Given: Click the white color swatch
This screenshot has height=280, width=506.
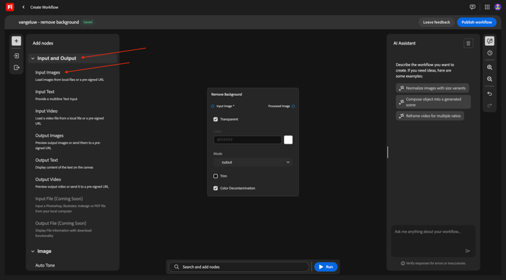Looking at the screenshot, I should click(288, 140).
